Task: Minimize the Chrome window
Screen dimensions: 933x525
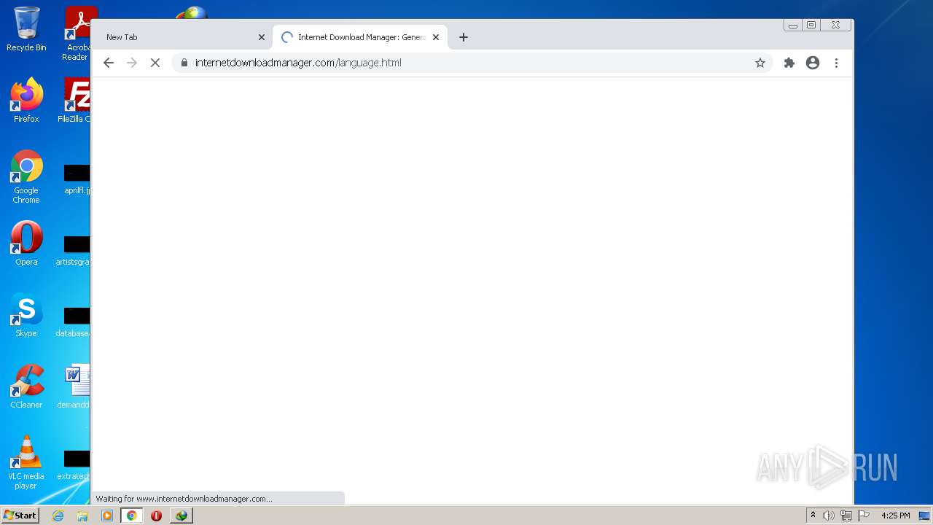Action: click(793, 26)
